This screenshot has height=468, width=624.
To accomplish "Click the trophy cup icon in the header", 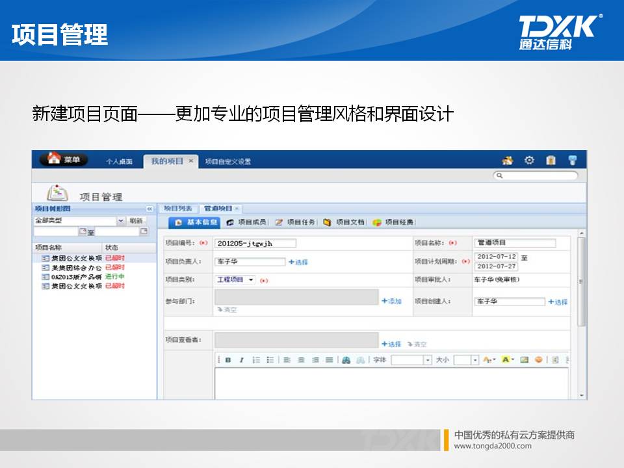I will [x=572, y=161].
